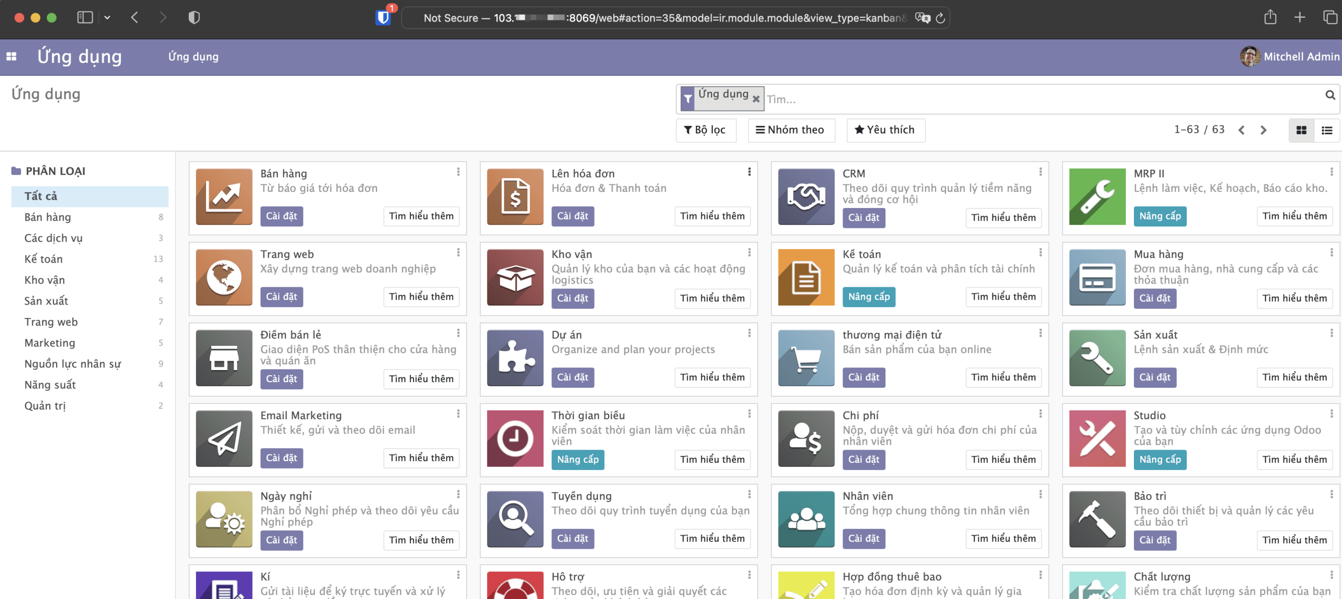
Task: Open the Bộ lọc filters dropdown
Action: (706, 130)
